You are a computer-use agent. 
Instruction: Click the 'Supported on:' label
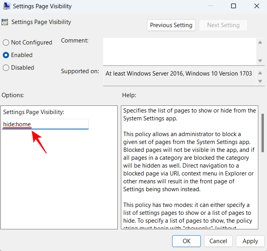80,71
